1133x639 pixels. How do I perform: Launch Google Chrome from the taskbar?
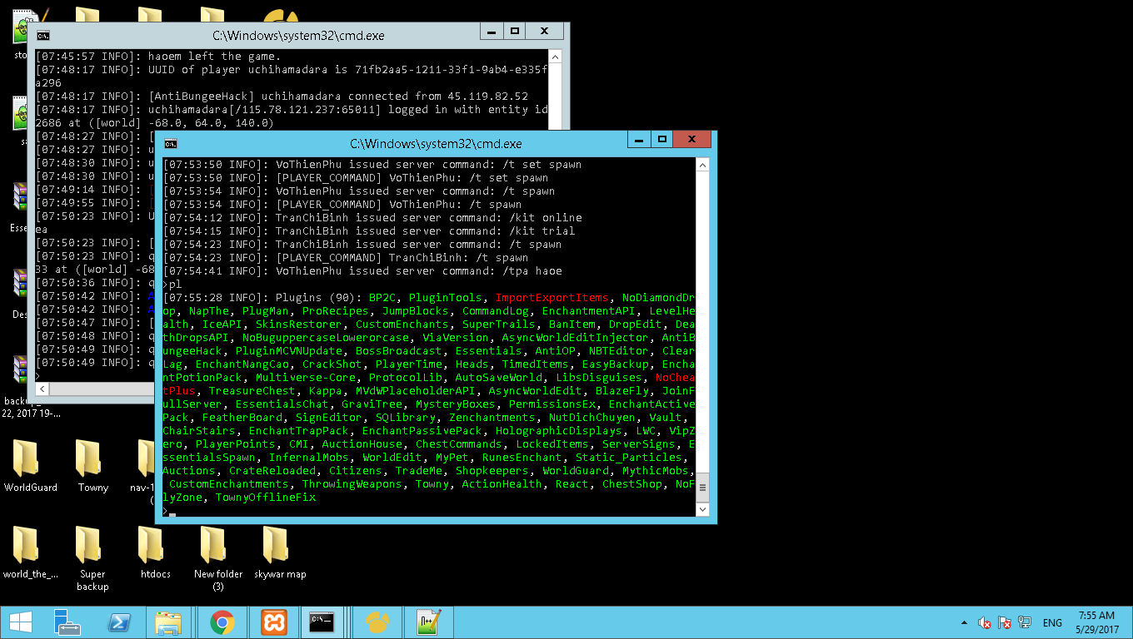(222, 622)
